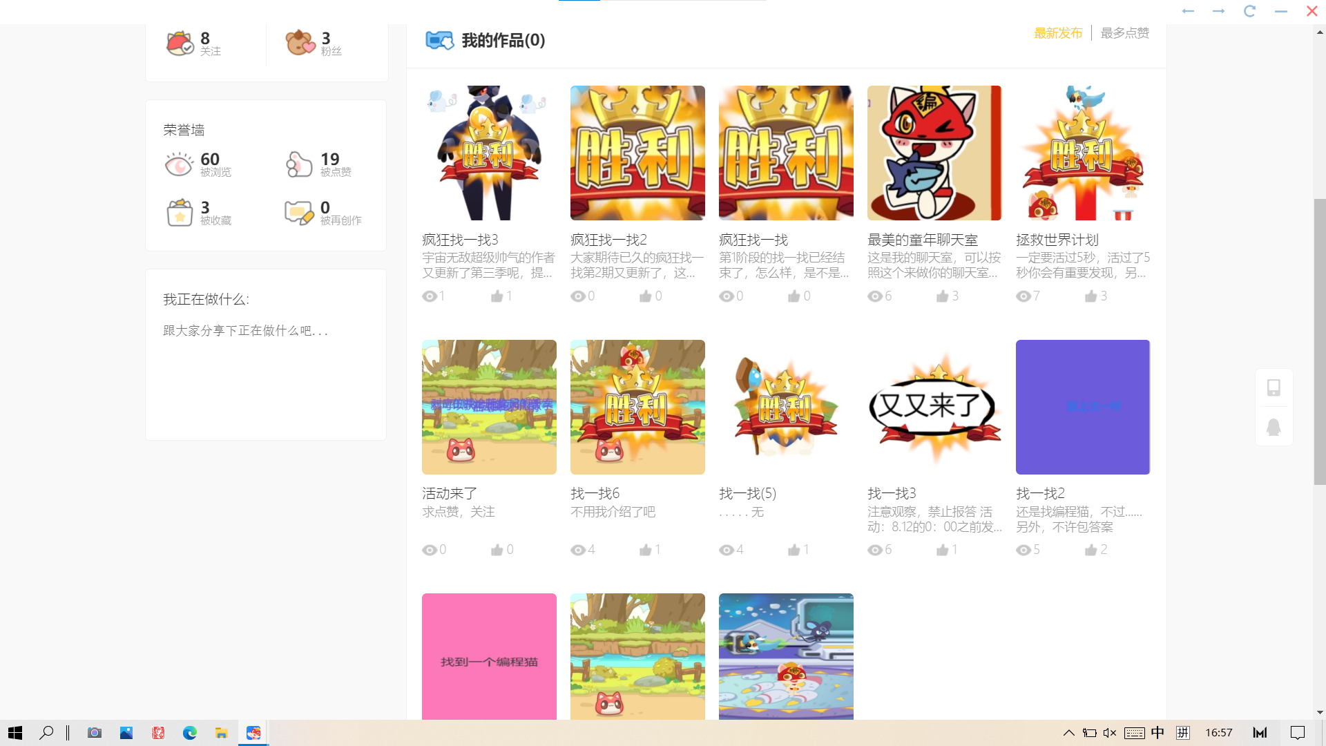Click the vertical scrollbar thumb
The height and width of the screenshot is (746, 1326).
point(1320,342)
